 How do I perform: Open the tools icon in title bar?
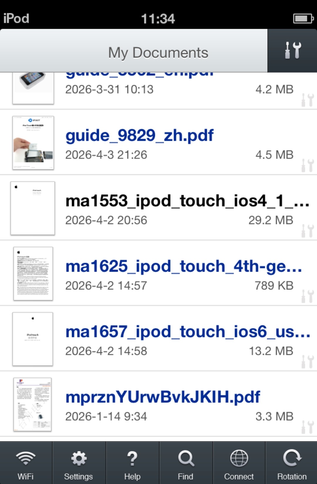point(292,51)
